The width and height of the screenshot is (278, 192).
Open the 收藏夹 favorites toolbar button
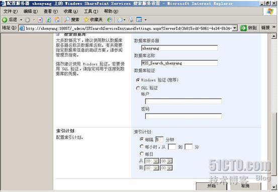pyautogui.click(x=94, y=20)
